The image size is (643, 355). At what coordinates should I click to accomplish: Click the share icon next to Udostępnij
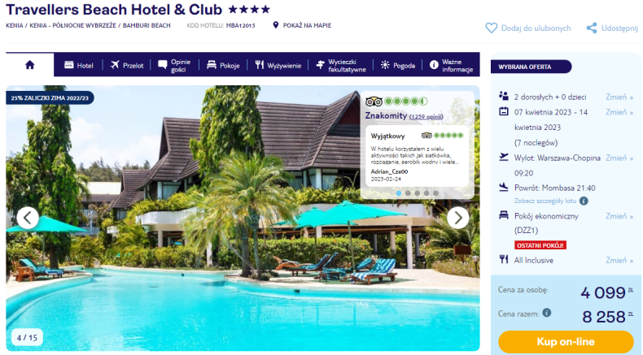click(592, 28)
